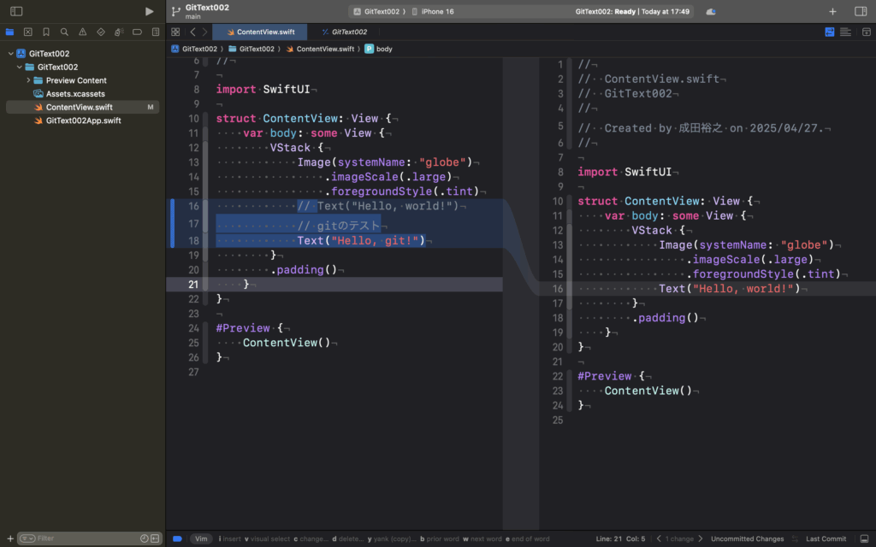Toggle the code review comparison view

point(830,32)
